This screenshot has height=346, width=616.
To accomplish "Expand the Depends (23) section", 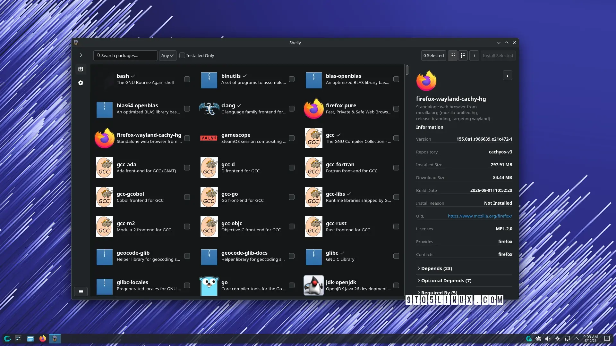I will 464,268.
